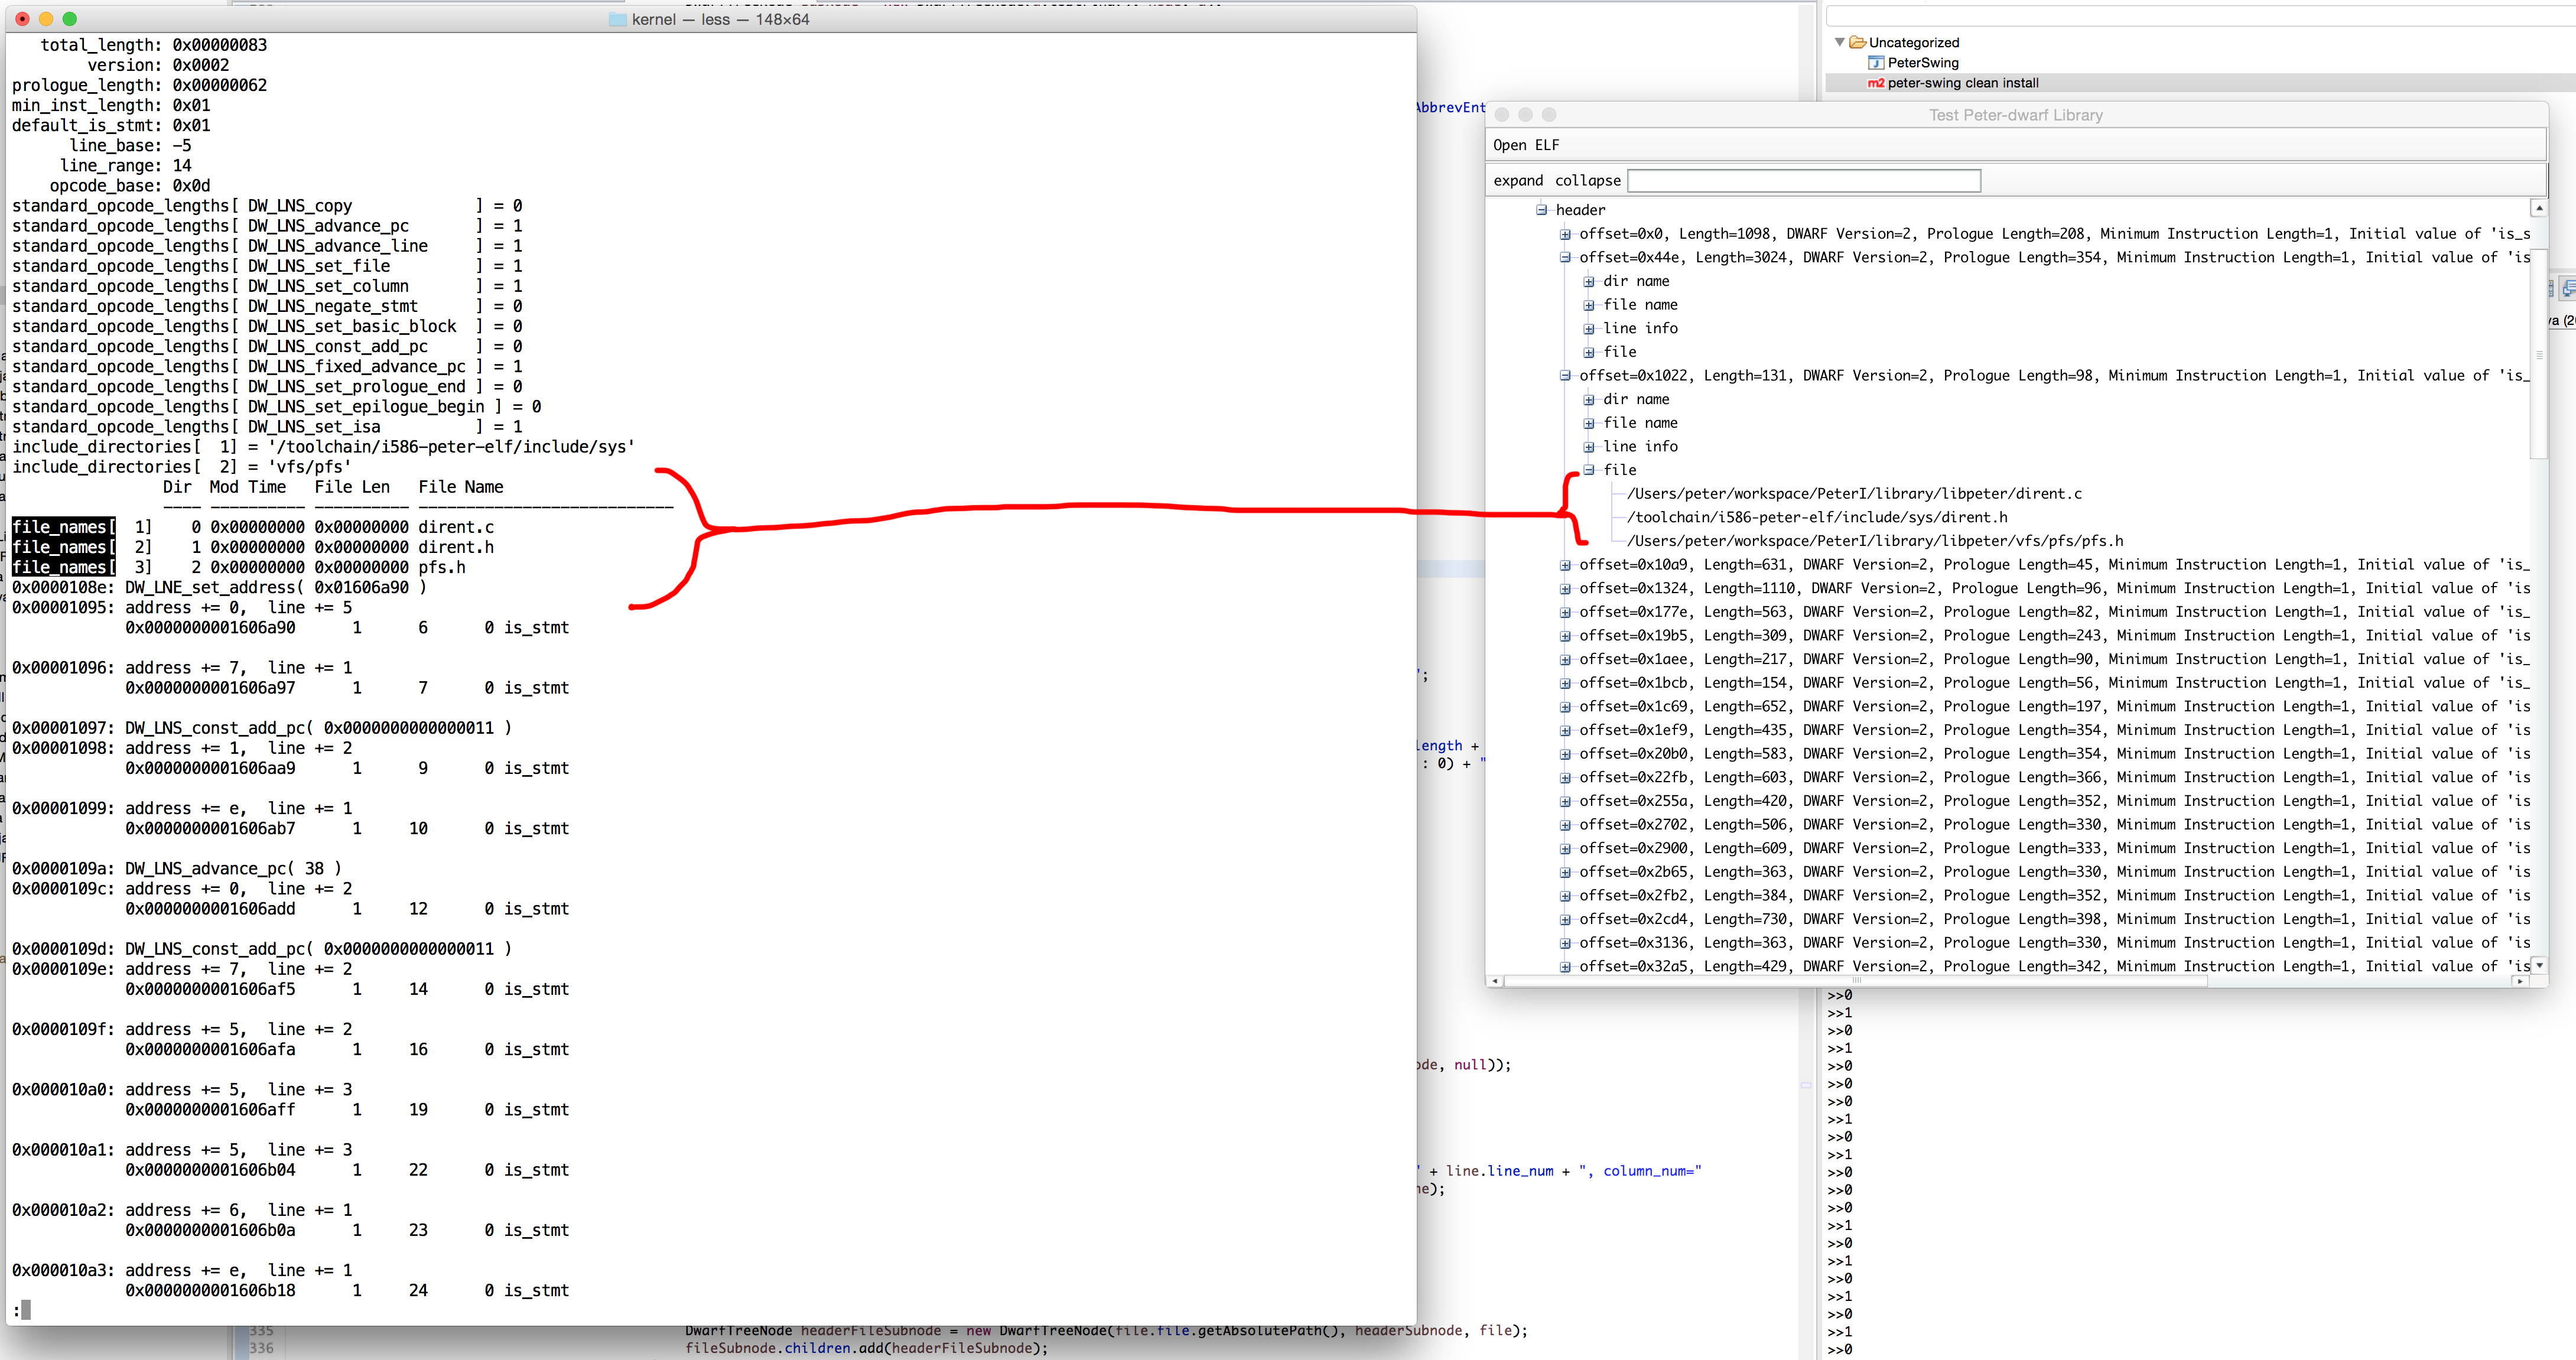The width and height of the screenshot is (2576, 1360).
Task: Click the horizontal scrollbar left arrow
Action: [x=1495, y=981]
